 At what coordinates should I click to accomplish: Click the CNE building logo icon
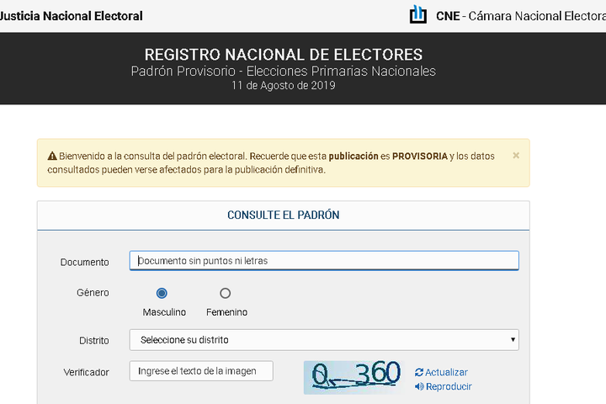click(418, 14)
